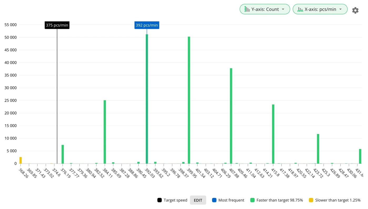
Task: Click the 384.11 x-axis label
Action: click(108, 173)
